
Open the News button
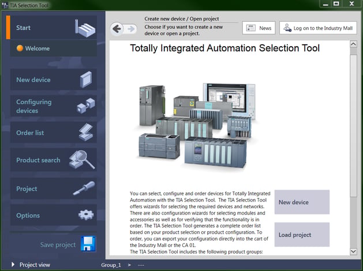(259, 28)
